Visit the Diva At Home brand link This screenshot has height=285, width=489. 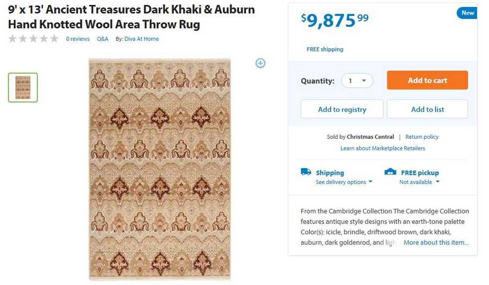141,39
